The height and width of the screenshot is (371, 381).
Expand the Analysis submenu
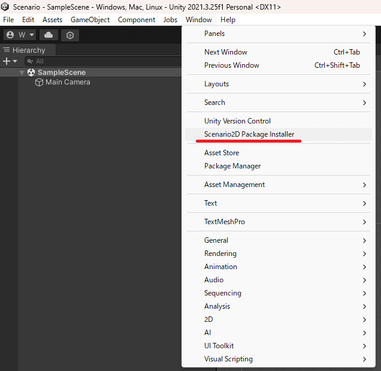click(x=279, y=306)
